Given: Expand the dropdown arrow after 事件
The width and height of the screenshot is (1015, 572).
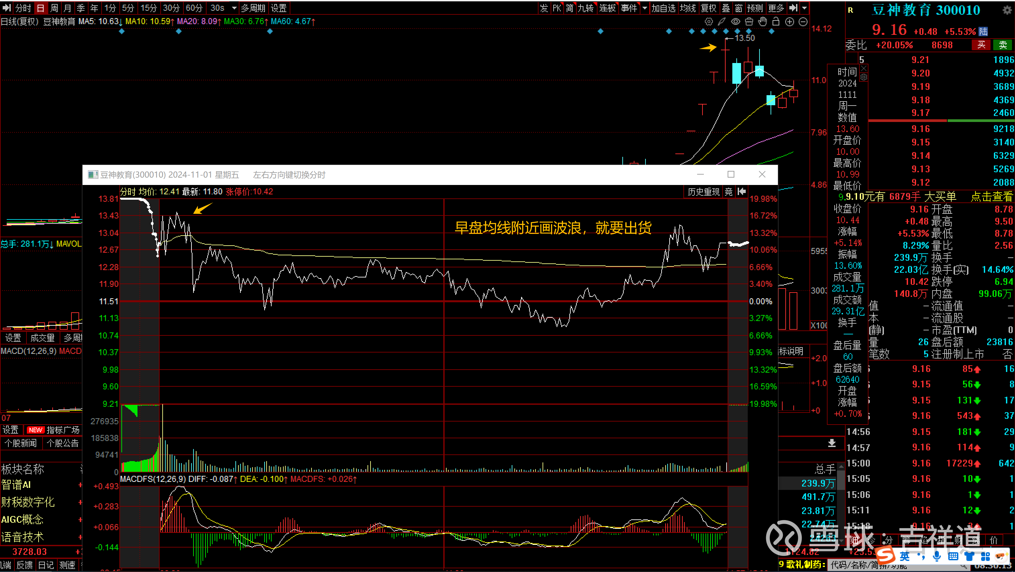Looking at the screenshot, I should [x=644, y=8].
